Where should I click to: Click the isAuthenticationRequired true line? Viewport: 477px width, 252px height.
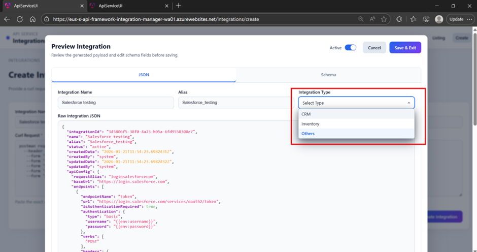(120, 207)
